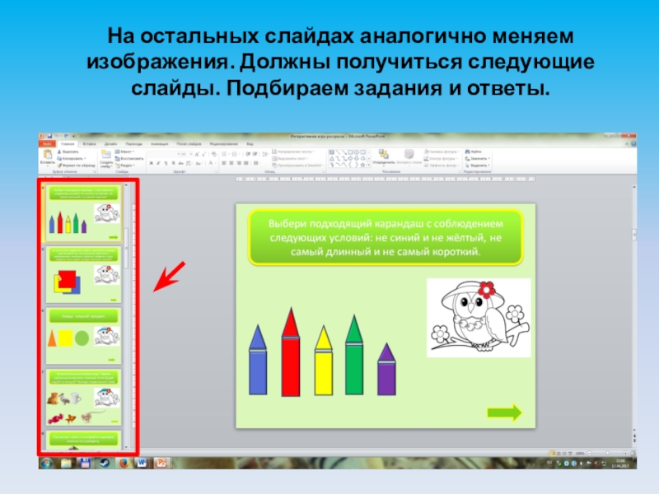
Task: Choose the green pencil shape
Action: point(354,363)
